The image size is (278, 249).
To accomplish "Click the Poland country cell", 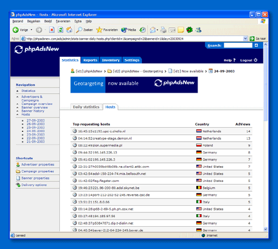I will pos(204,145).
